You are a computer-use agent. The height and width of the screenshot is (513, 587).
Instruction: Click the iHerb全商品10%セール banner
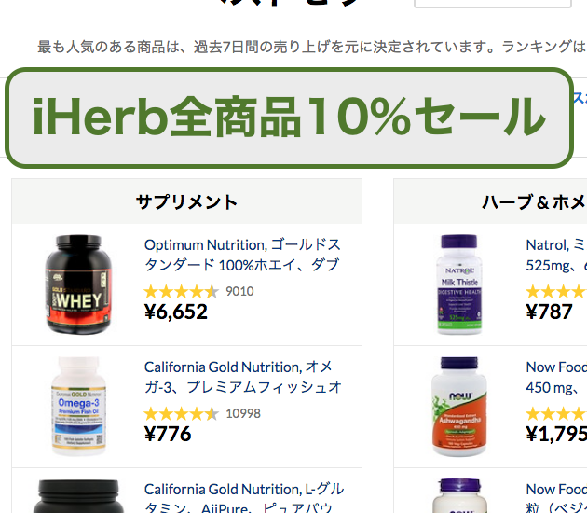[289, 118]
